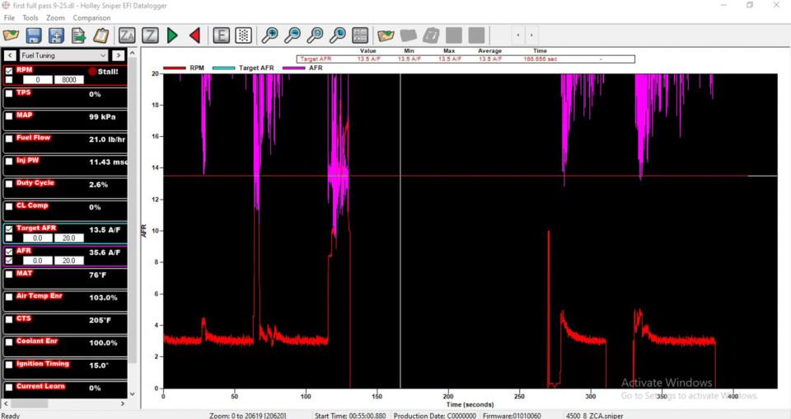Uncheck the AFR upper checkbox
The width and height of the screenshot is (791, 419).
pyautogui.click(x=8, y=252)
